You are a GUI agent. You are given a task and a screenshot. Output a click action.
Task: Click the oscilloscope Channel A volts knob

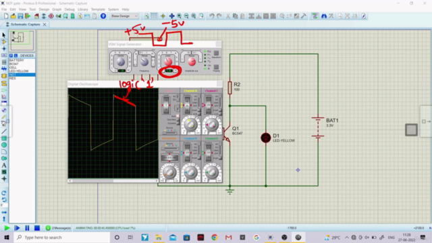(x=190, y=125)
